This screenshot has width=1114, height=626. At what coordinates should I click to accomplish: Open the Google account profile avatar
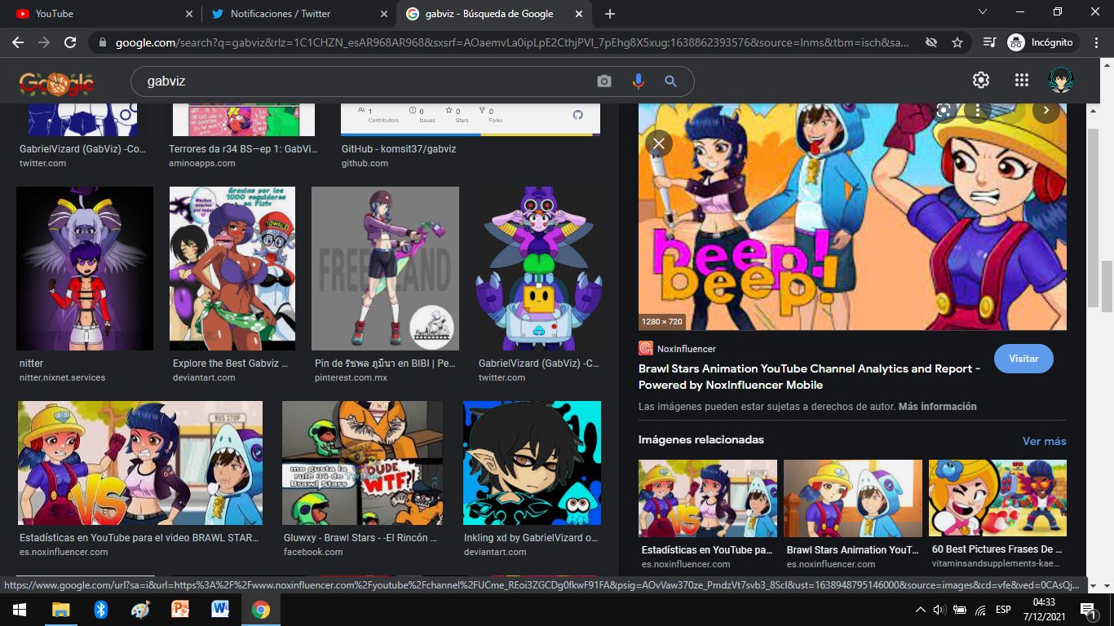1061,80
